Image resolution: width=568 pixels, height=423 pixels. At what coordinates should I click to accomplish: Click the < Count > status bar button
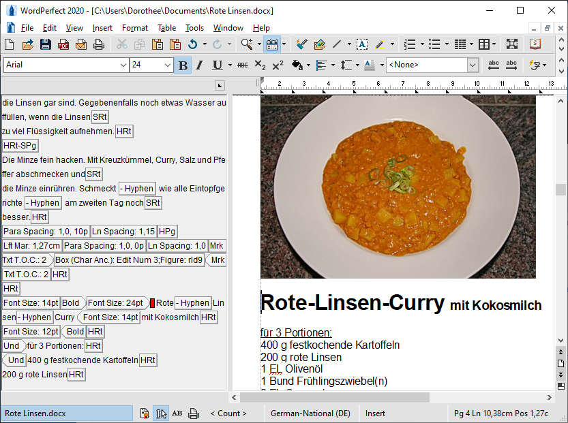tap(228, 413)
